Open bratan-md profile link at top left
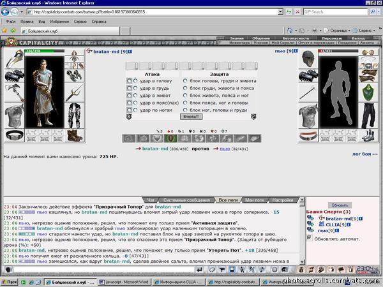The image size is (383, 287). (110, 52)
